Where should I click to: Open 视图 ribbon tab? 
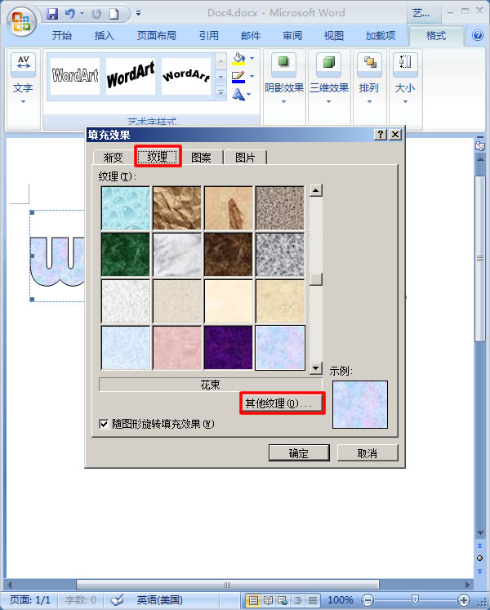pos(334,36)
